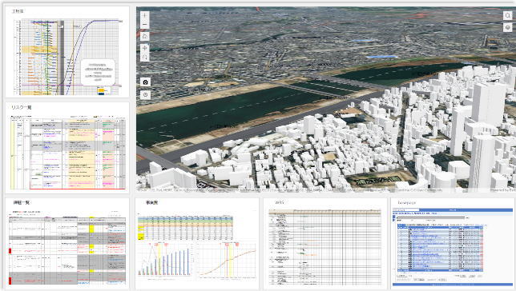This screenshot has width=516, height=291.
Task: Click the 工程表 panel title
Action: point(18,11)
